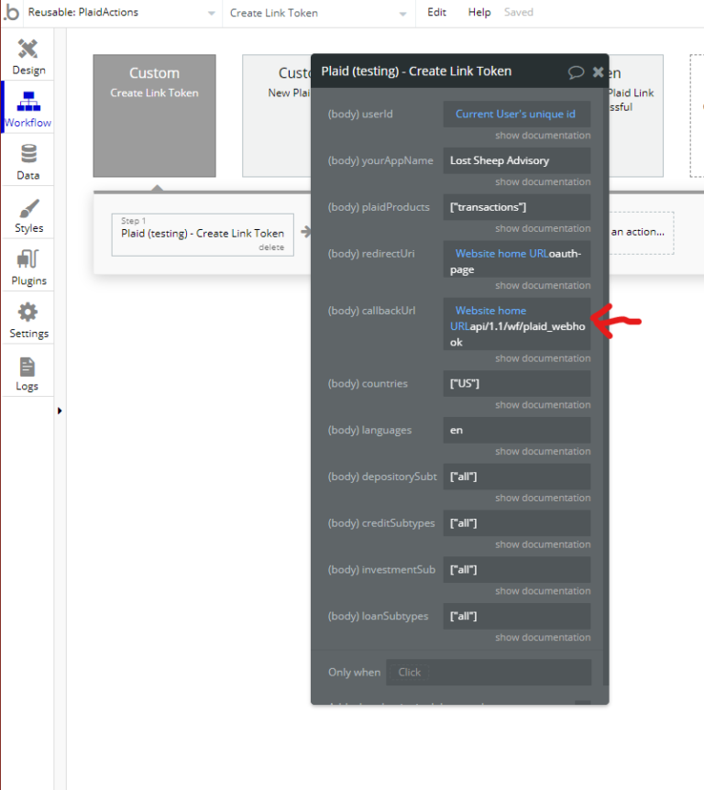Show documentation for loanSubtypes
704x790 pixels.
tap(543, 637)
